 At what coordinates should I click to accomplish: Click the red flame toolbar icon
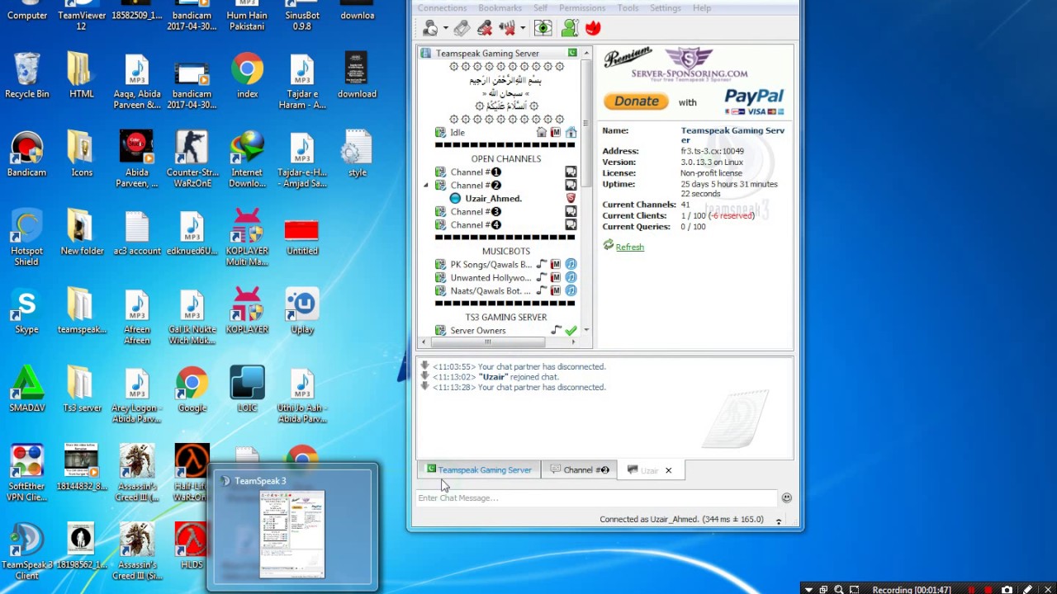point(593,28)
